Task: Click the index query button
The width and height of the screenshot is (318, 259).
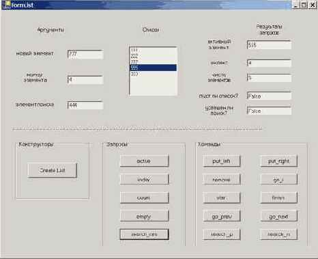Action: [x=145, y=180]
